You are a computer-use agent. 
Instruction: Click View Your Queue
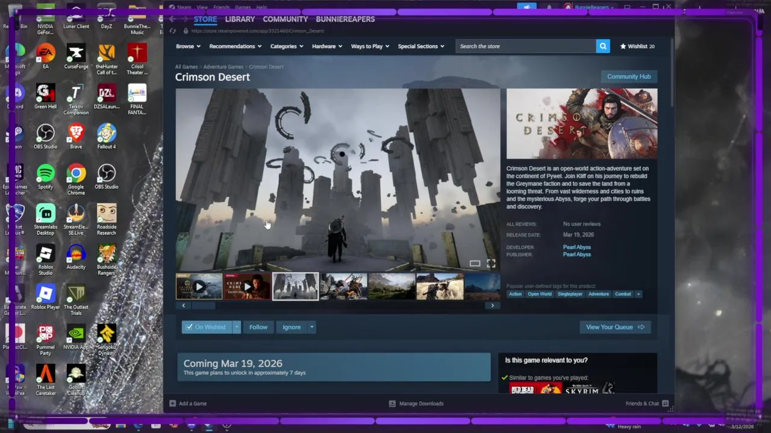[615, 327]
